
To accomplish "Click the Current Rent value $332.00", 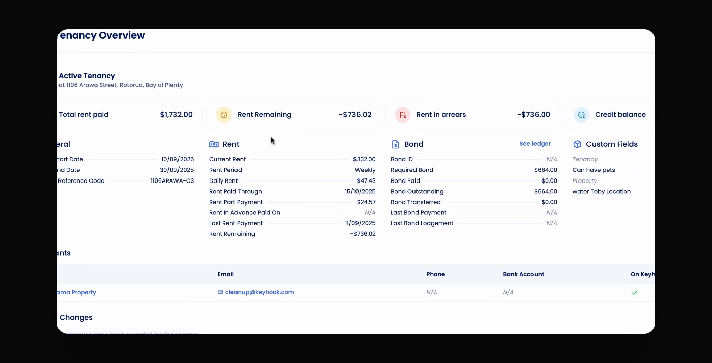I will [364, 159].
